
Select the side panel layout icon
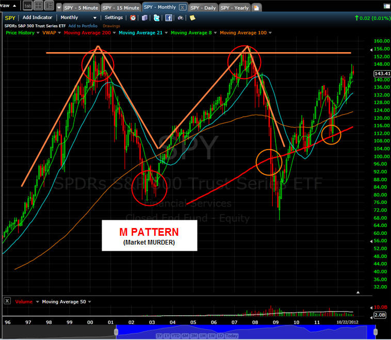pos(49,6)
